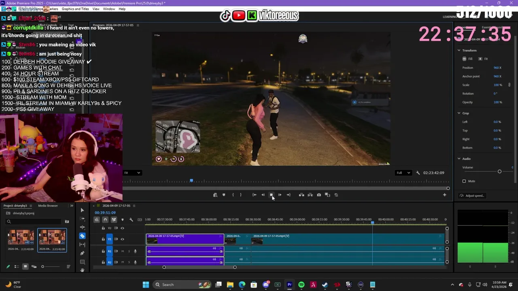The image size is (518, 291).
Task: Mute the A1 audio track
Action: click(x=123, y=251)
